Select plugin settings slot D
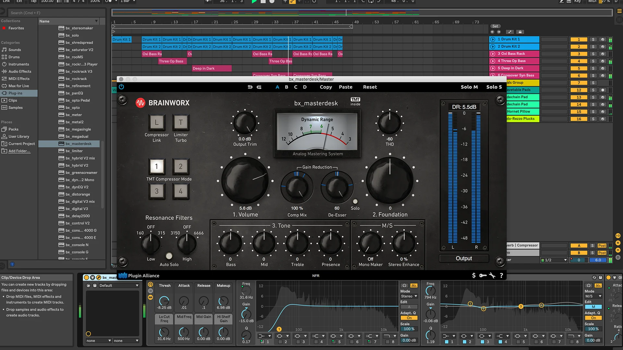The image size is (623, 350). (305, 87)
